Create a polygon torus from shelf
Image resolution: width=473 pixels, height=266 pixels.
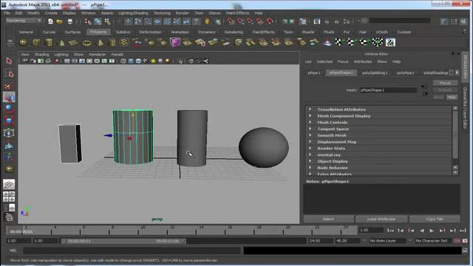point(86,43)
